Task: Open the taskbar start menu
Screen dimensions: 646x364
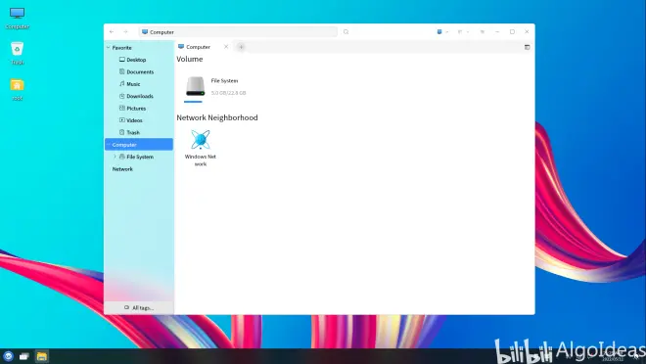Action: [8, 356]
